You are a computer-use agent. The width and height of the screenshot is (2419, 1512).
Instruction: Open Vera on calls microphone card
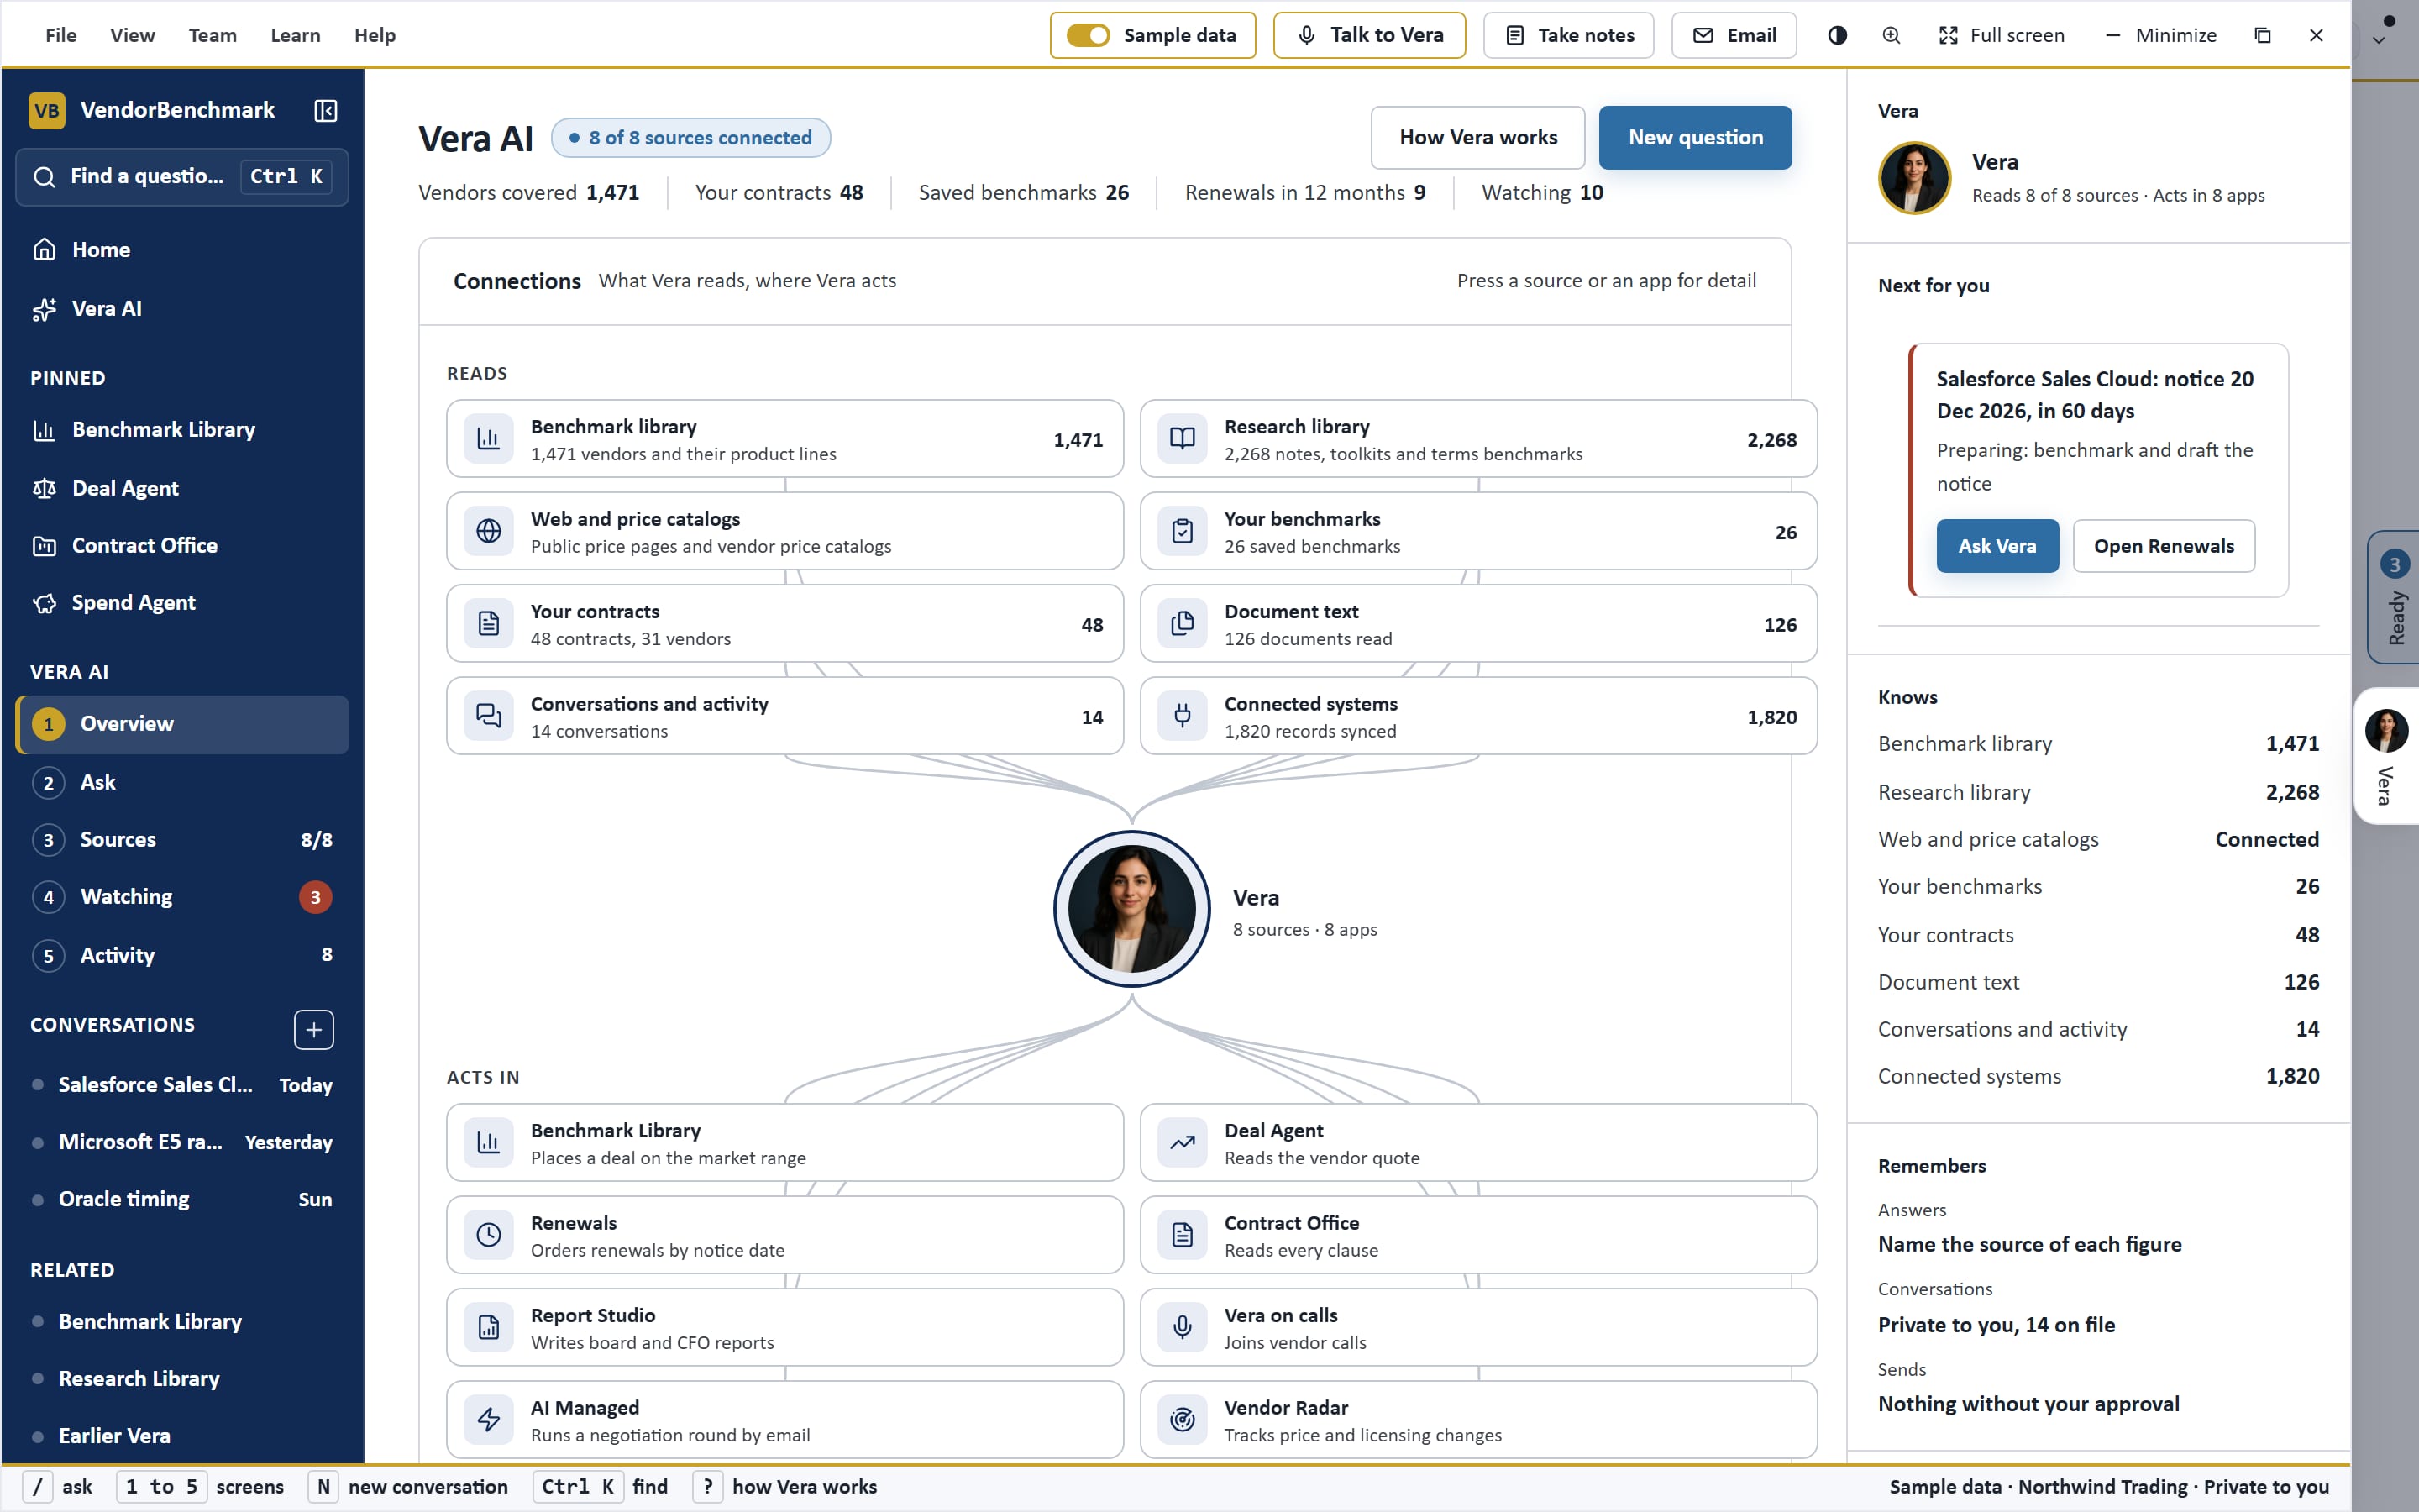point(1478,1328)
